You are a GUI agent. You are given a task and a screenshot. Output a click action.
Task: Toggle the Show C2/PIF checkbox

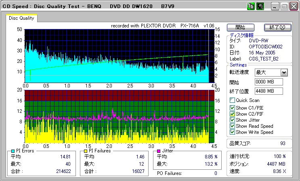coord(232,114)
